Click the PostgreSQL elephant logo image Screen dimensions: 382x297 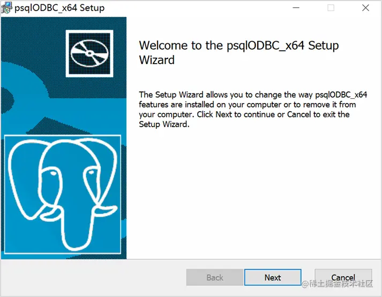(63, 194)
